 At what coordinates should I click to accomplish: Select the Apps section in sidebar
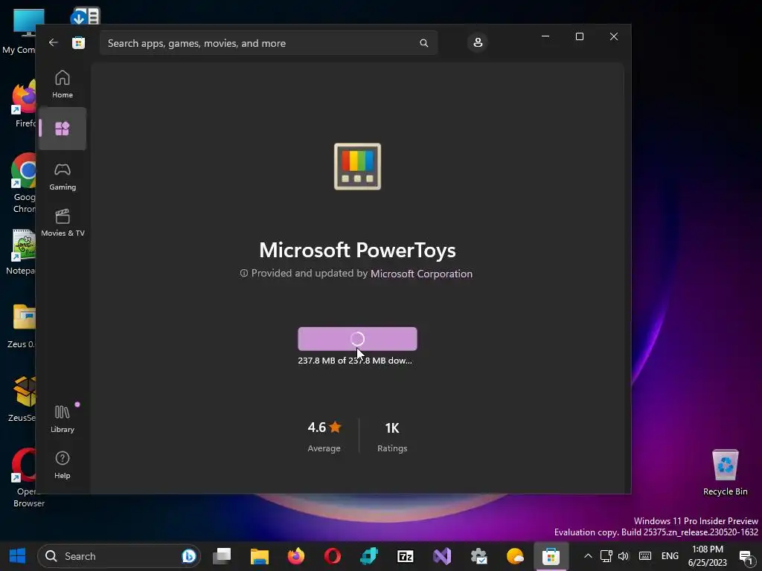[63, 129]
